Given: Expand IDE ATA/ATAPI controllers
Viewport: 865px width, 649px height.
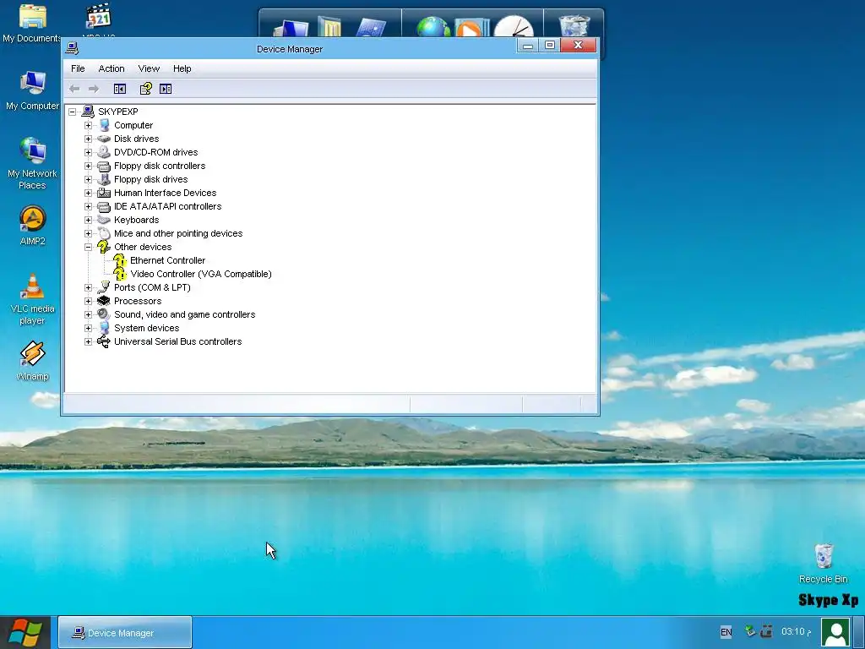Looking at the screenshot, I should pyautogui.click(x=88, y=206).
